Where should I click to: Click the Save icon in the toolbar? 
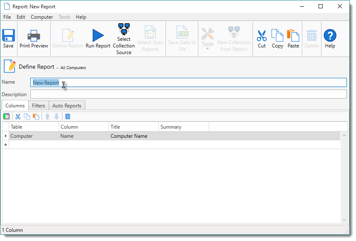pyautogui.click(x=8, y=38)
